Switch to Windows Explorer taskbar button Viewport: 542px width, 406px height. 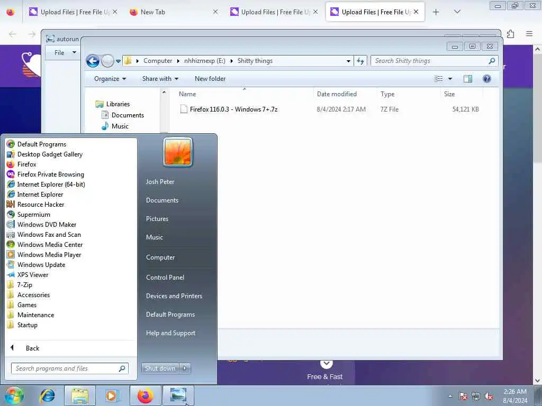click(80, 395)
